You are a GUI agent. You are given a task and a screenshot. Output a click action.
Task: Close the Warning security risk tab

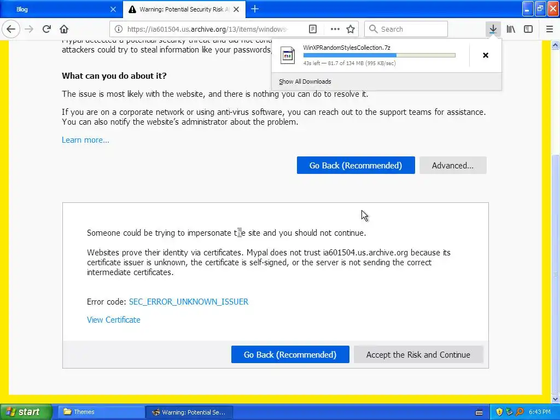click(x=236, y=9)
